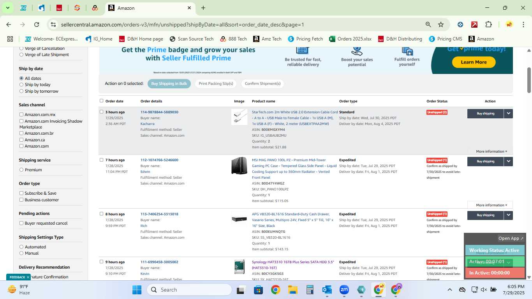Select Ship by today filter
This screenshot has height=299, width=532.
[21, 84]
